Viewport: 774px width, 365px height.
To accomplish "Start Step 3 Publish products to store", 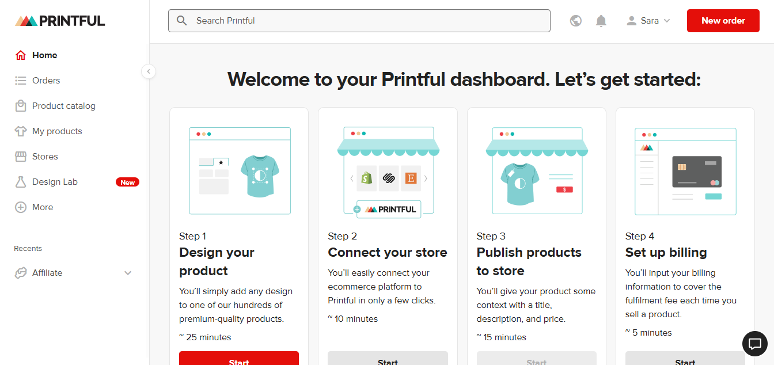I will [536, 358].
